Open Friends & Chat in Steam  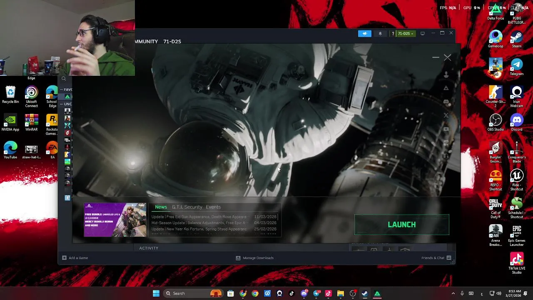[x=436, y=258]
